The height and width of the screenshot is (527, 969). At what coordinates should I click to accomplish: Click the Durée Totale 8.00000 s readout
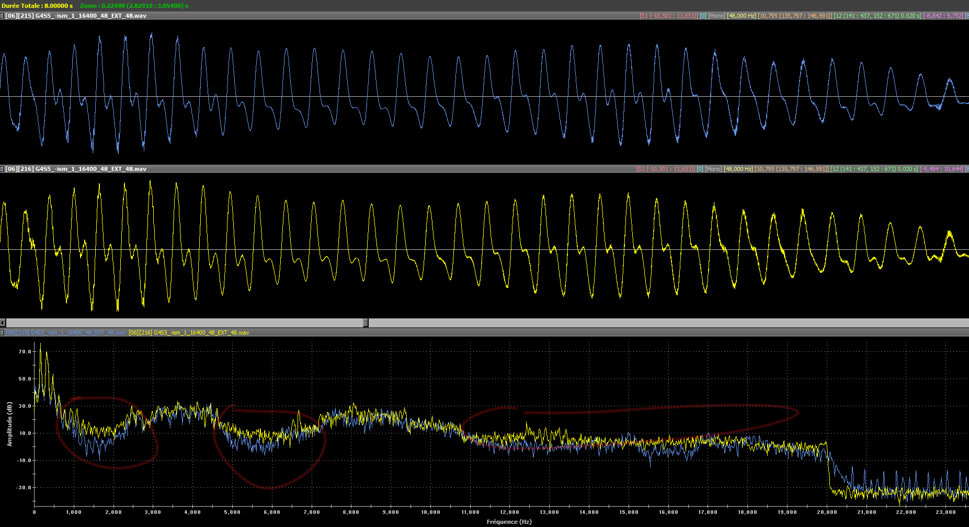coord(37,5)
